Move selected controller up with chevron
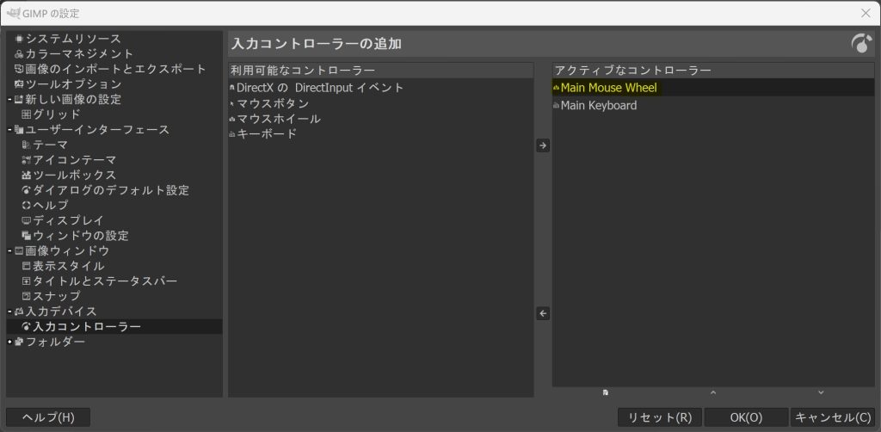The width and height of the screenshot is (881, 432). pyautogui.click(x=713, y=392)
